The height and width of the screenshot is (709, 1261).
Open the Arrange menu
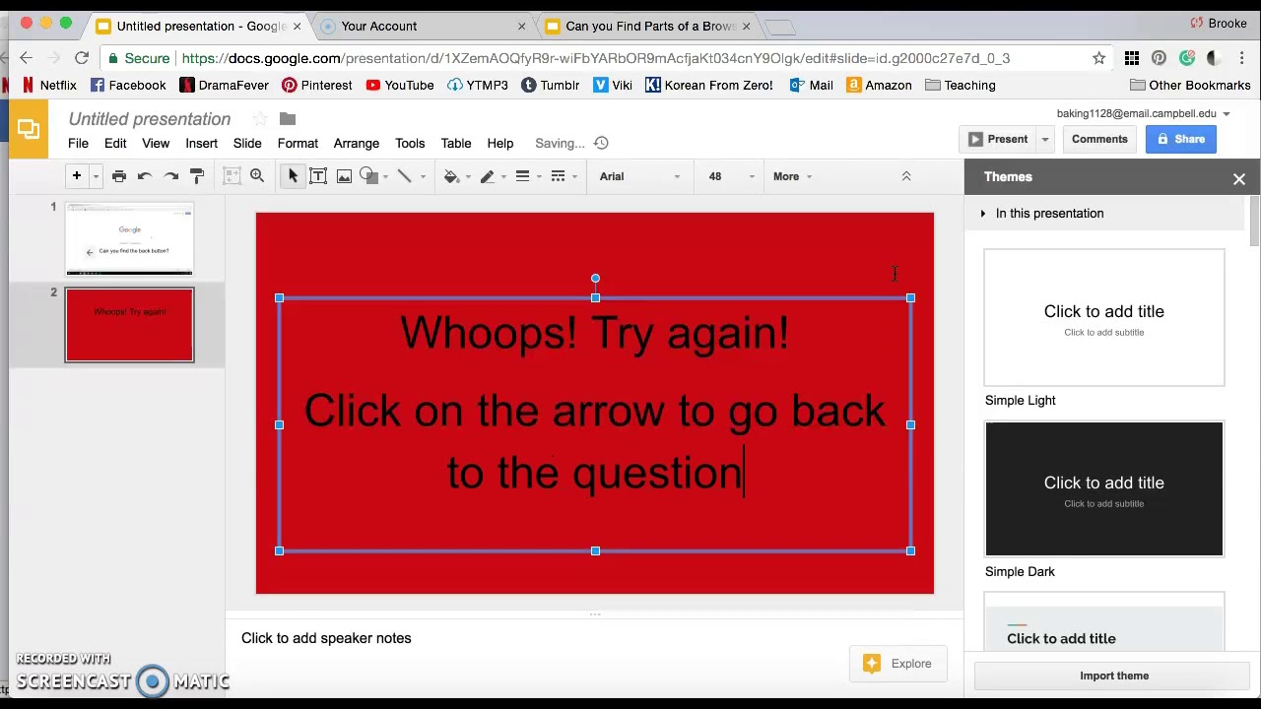pos(357,143)
